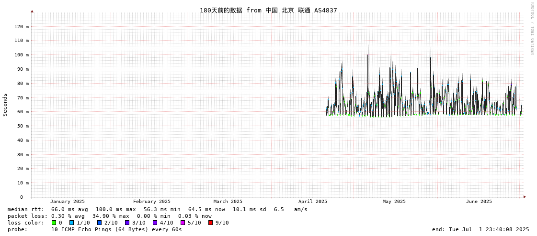Click the red 9/10 loss swatch
Viewport: 537px width, 236px height.
[210, 223]
